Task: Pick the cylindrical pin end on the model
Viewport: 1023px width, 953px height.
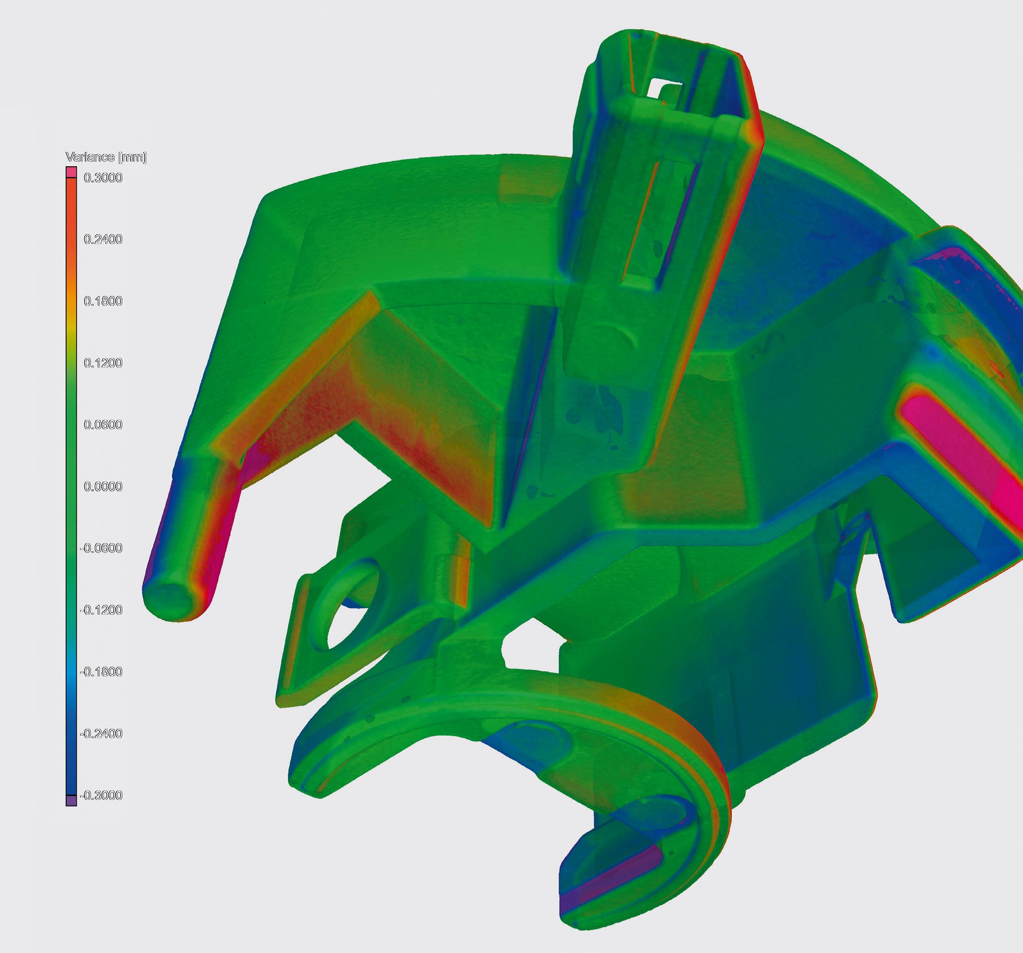Action: 168,601
